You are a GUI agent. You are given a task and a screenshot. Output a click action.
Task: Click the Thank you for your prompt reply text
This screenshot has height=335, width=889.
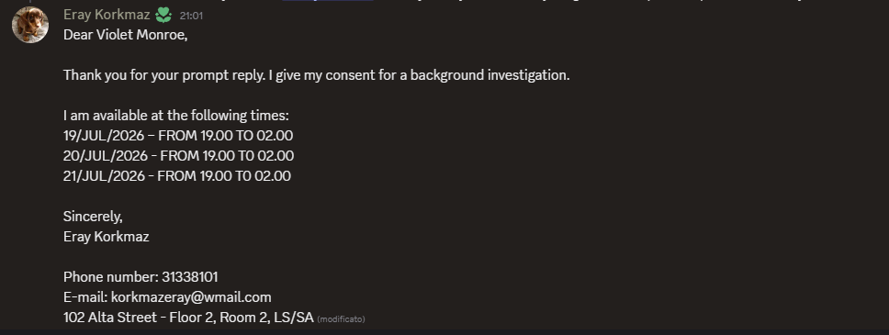164,75
